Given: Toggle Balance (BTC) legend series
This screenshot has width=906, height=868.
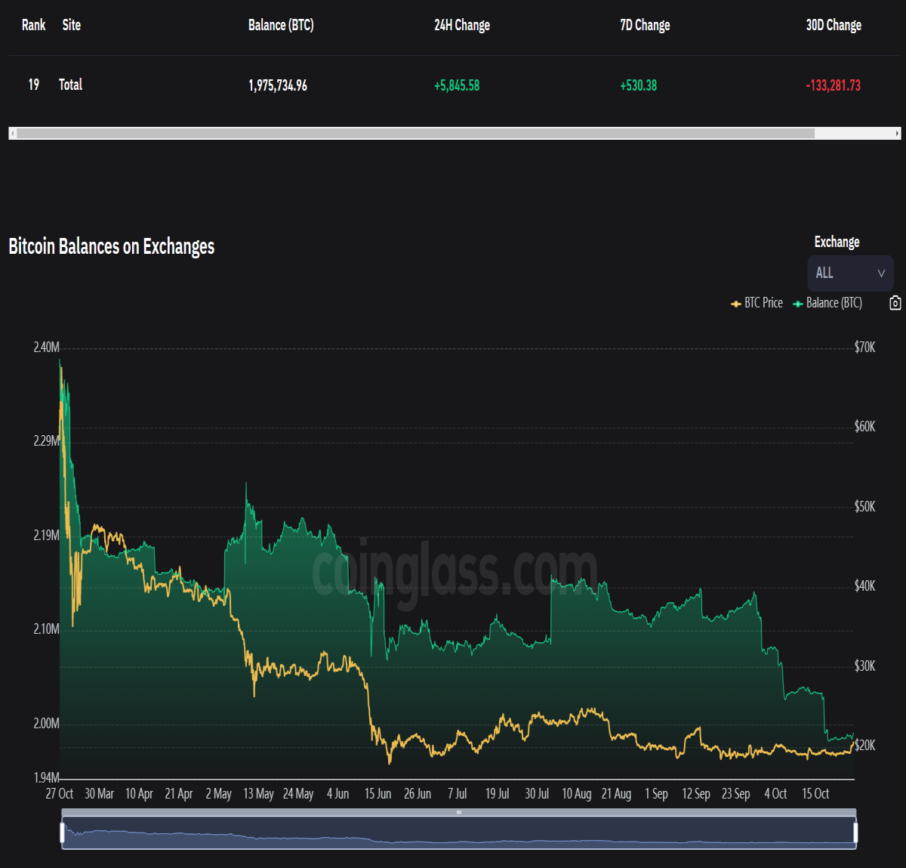Looking at the screenshot, I should point(827,303).
